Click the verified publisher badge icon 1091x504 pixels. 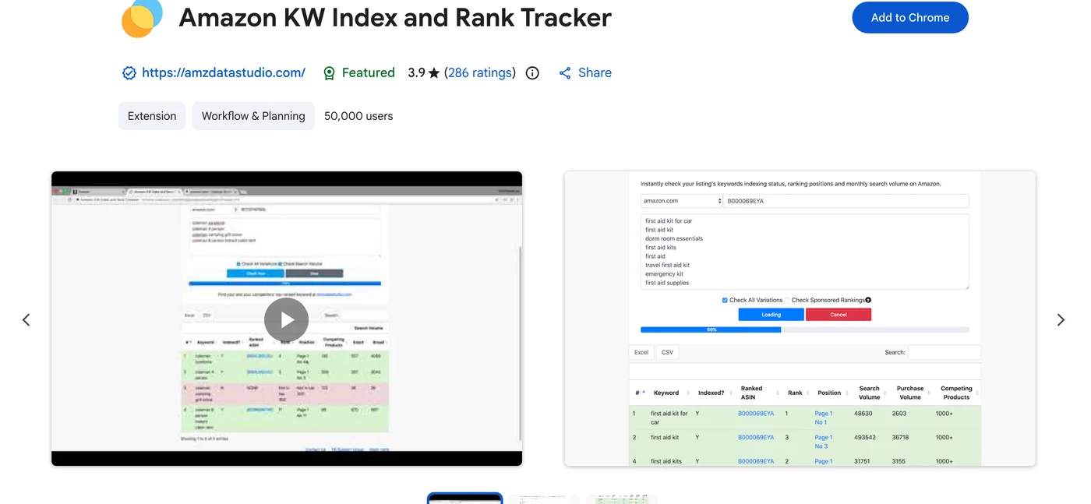click(x=129, y=72)
